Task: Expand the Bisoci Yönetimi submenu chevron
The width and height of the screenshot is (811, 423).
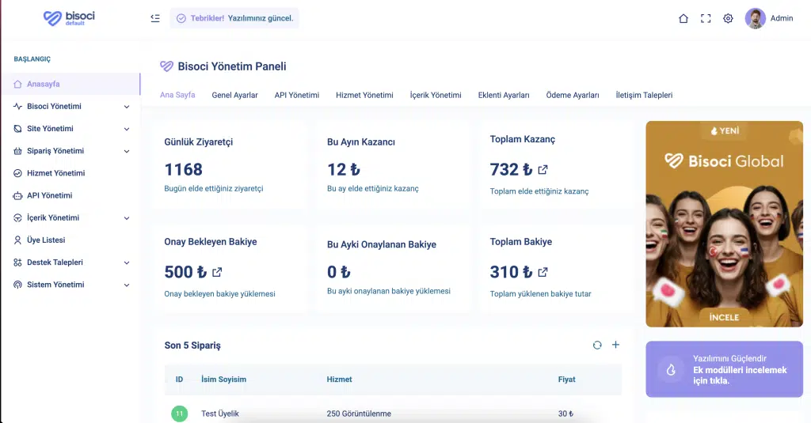Action: (x=127, y=107)
